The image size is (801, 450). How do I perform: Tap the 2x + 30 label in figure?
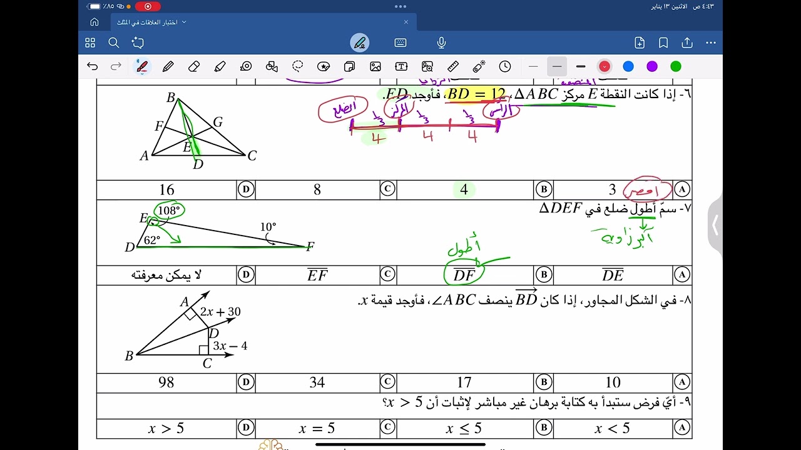click(x=220, y=311)
